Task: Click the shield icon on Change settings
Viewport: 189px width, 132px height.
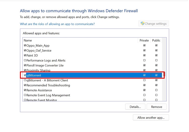Action: [142, 23]
